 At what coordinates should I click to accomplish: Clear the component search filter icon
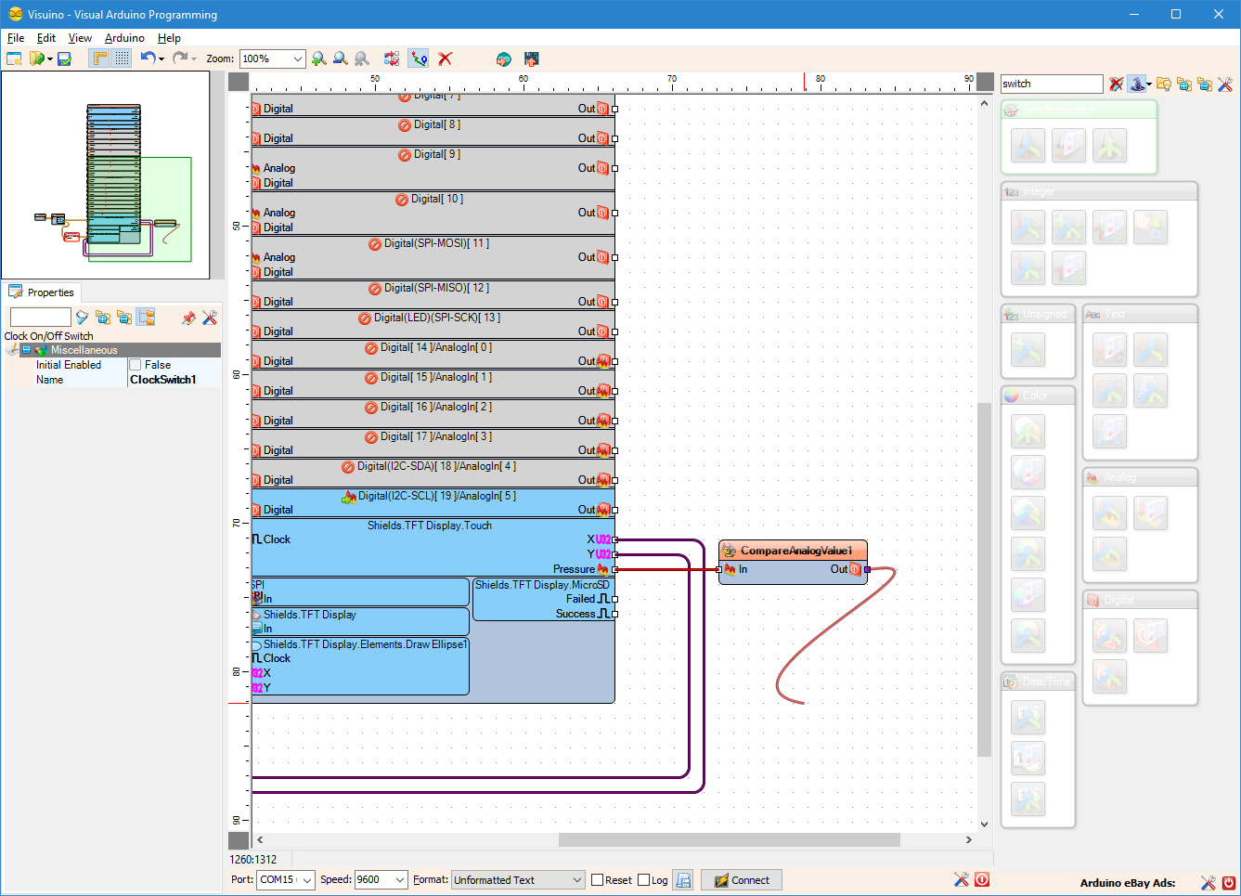[x=1116, y=84]
